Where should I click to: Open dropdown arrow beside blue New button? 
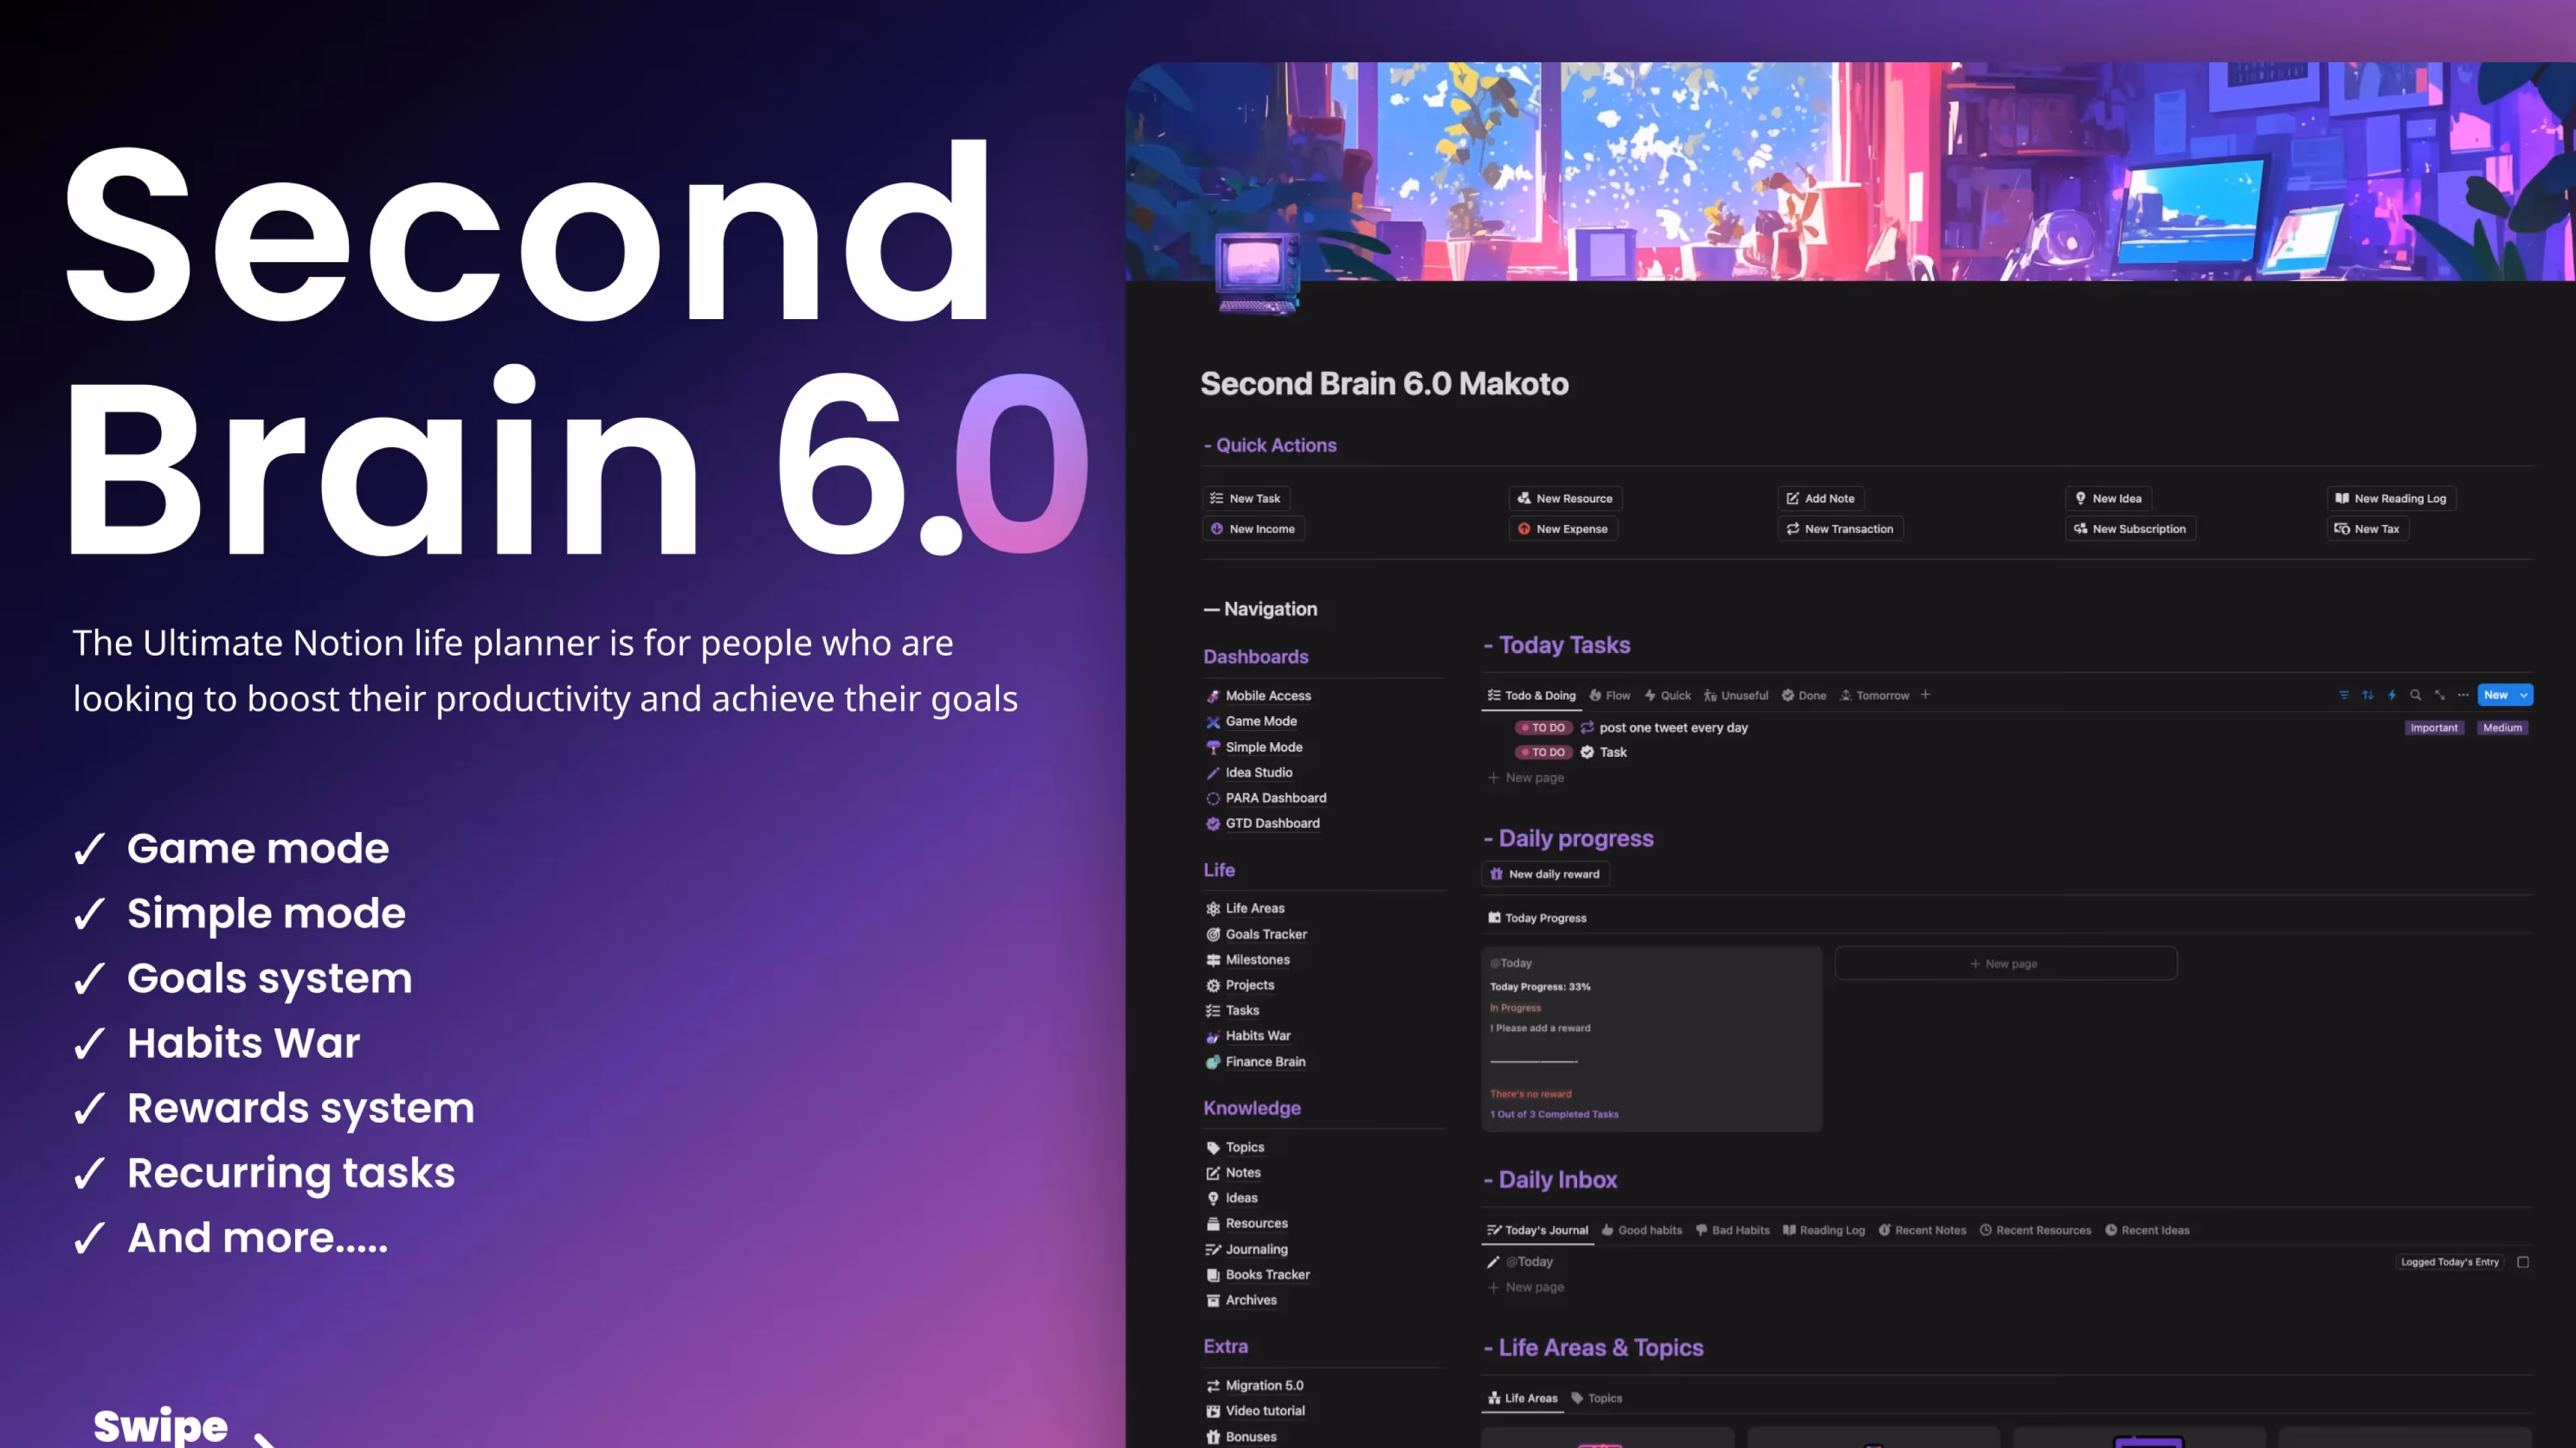click(x=2524, y=696)
